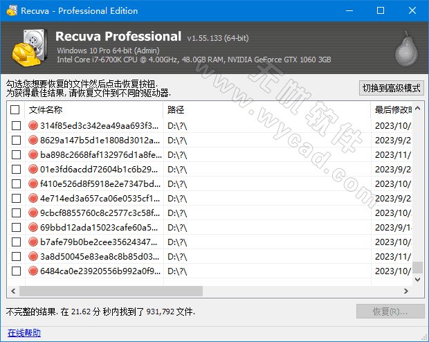Click red status dot for 9cbcf8855760c8c2577c3c58f
Screen dimensions: 429x342
coord(33,213)
